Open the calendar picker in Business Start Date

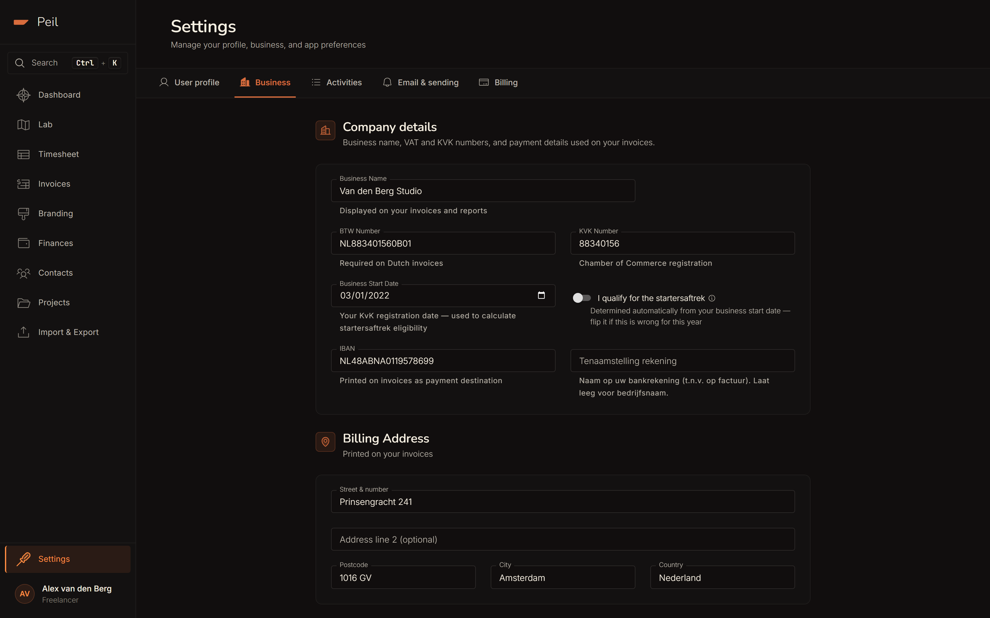click(x=541, y=295)
